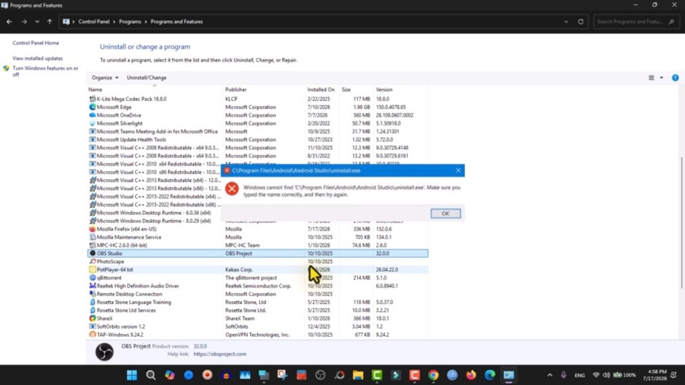Click Programs in the address breadcrumb
Screen dimensions: 685x385
(x=130, y=22)
